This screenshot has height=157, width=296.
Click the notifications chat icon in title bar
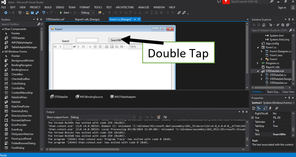click(219, 2)
